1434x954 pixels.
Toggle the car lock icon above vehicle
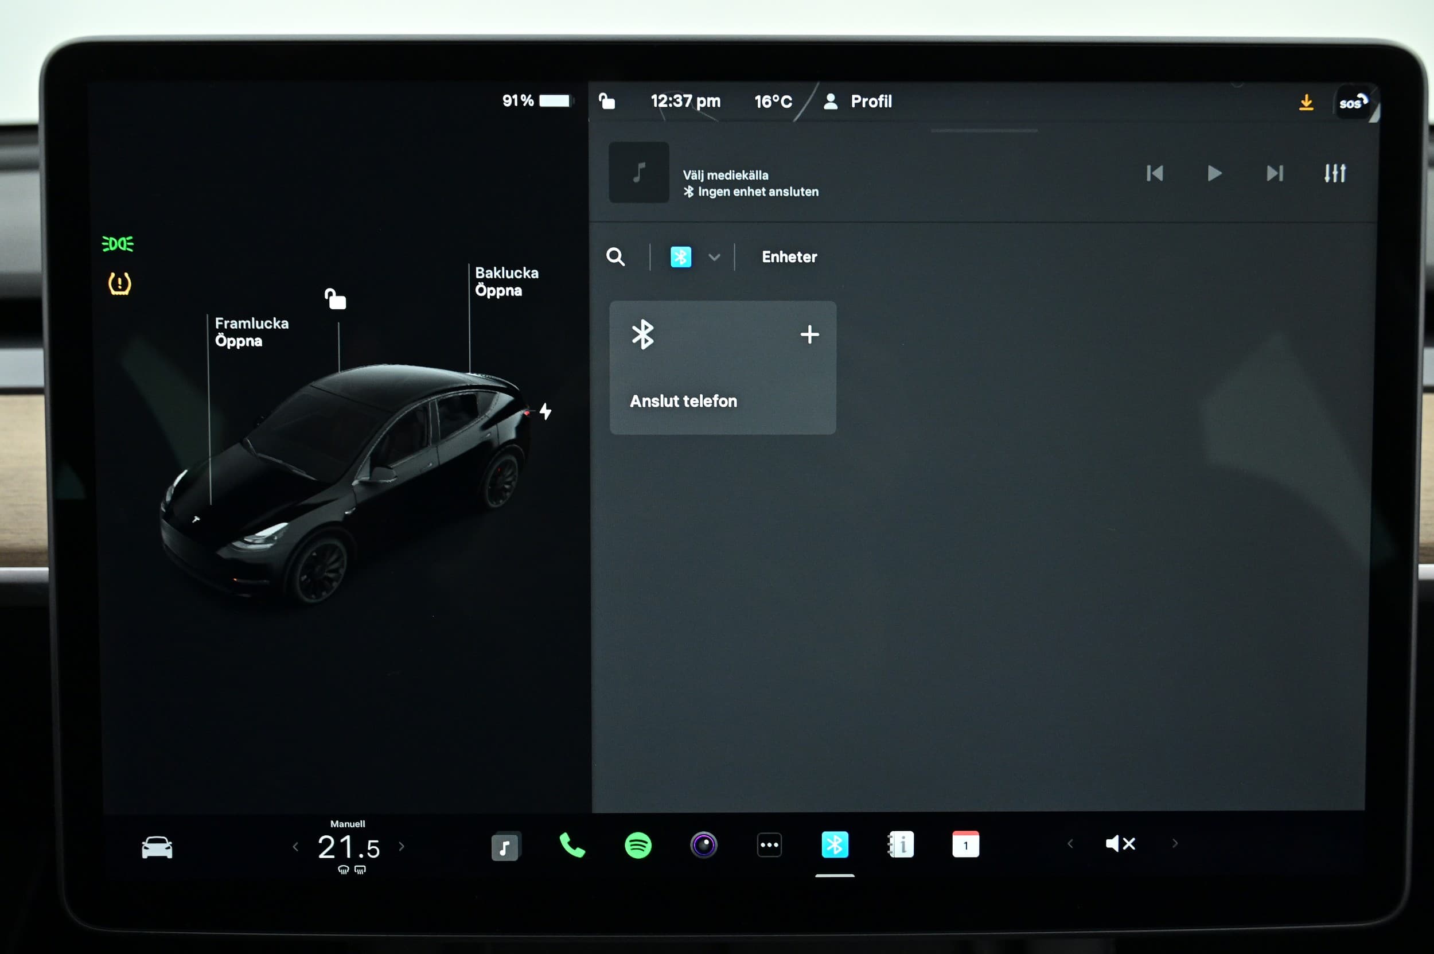click(x=335, y=299)
